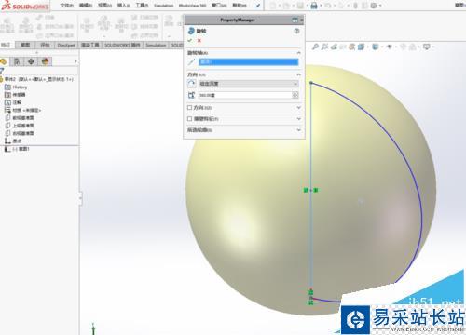Collapse the 方向 1 section

click(298, 74)
